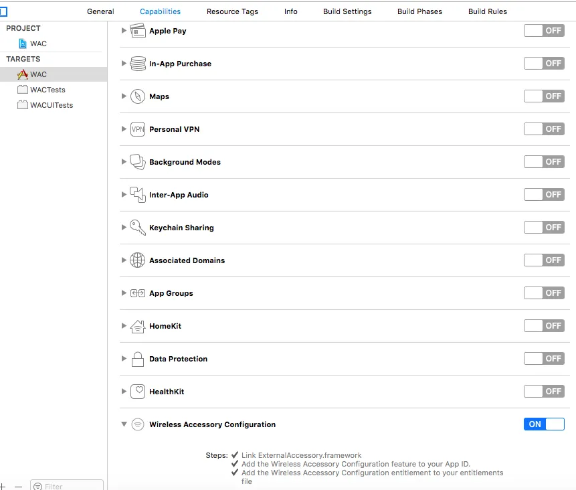Enable the Personal VPN switch
The height and width of the screenshot is (490, 576).
(x=544, y=129)
